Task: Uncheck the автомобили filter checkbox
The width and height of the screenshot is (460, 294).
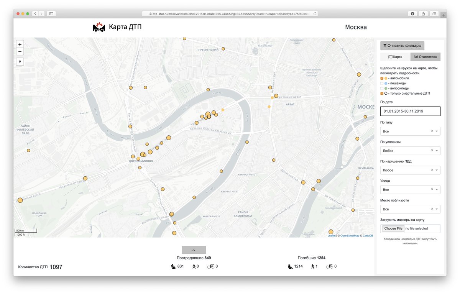Action: [x=382, y=78]
